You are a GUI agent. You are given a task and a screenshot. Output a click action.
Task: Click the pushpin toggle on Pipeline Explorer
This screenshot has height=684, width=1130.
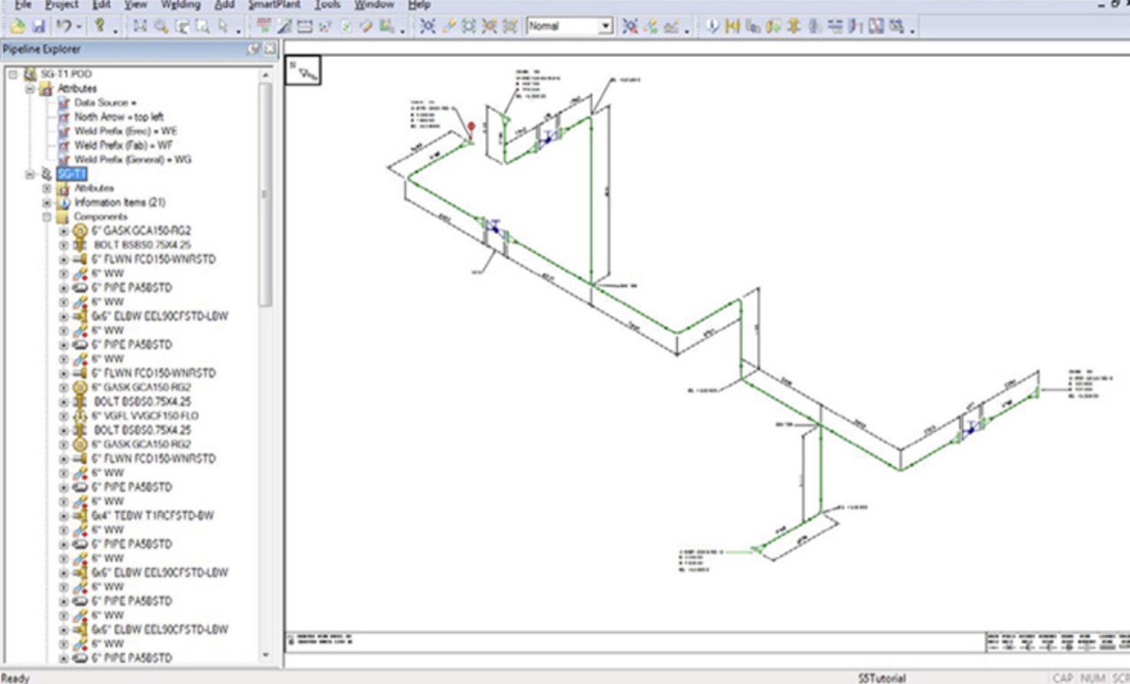pos(253,48)
